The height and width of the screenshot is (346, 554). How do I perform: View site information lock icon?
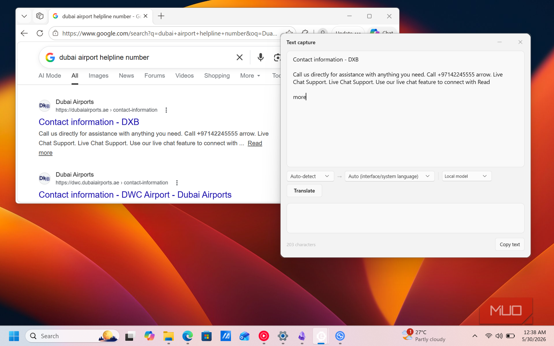pos(55,33)
